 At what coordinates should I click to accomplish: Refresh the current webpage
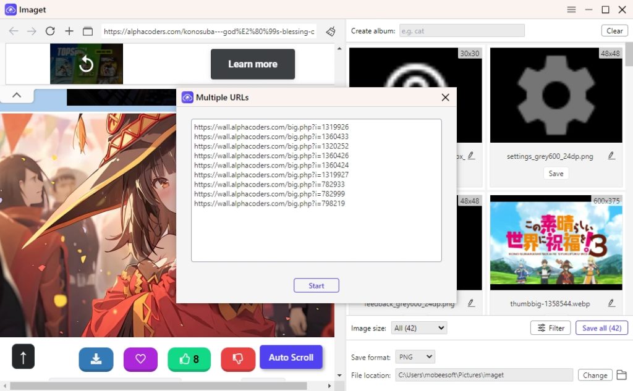click(49, 31)
